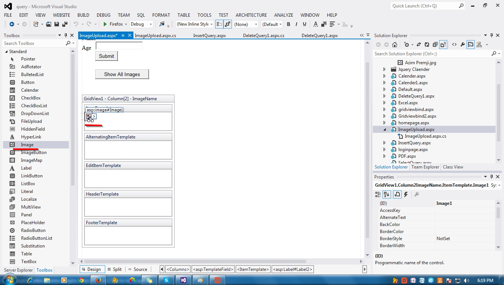Pin the Toolbox panel with pushpin

click(66, 35)
